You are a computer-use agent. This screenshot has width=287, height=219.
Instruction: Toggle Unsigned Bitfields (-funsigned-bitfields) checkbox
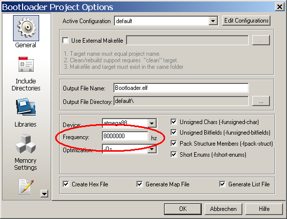pyautogui.click(x=174, y=132)
